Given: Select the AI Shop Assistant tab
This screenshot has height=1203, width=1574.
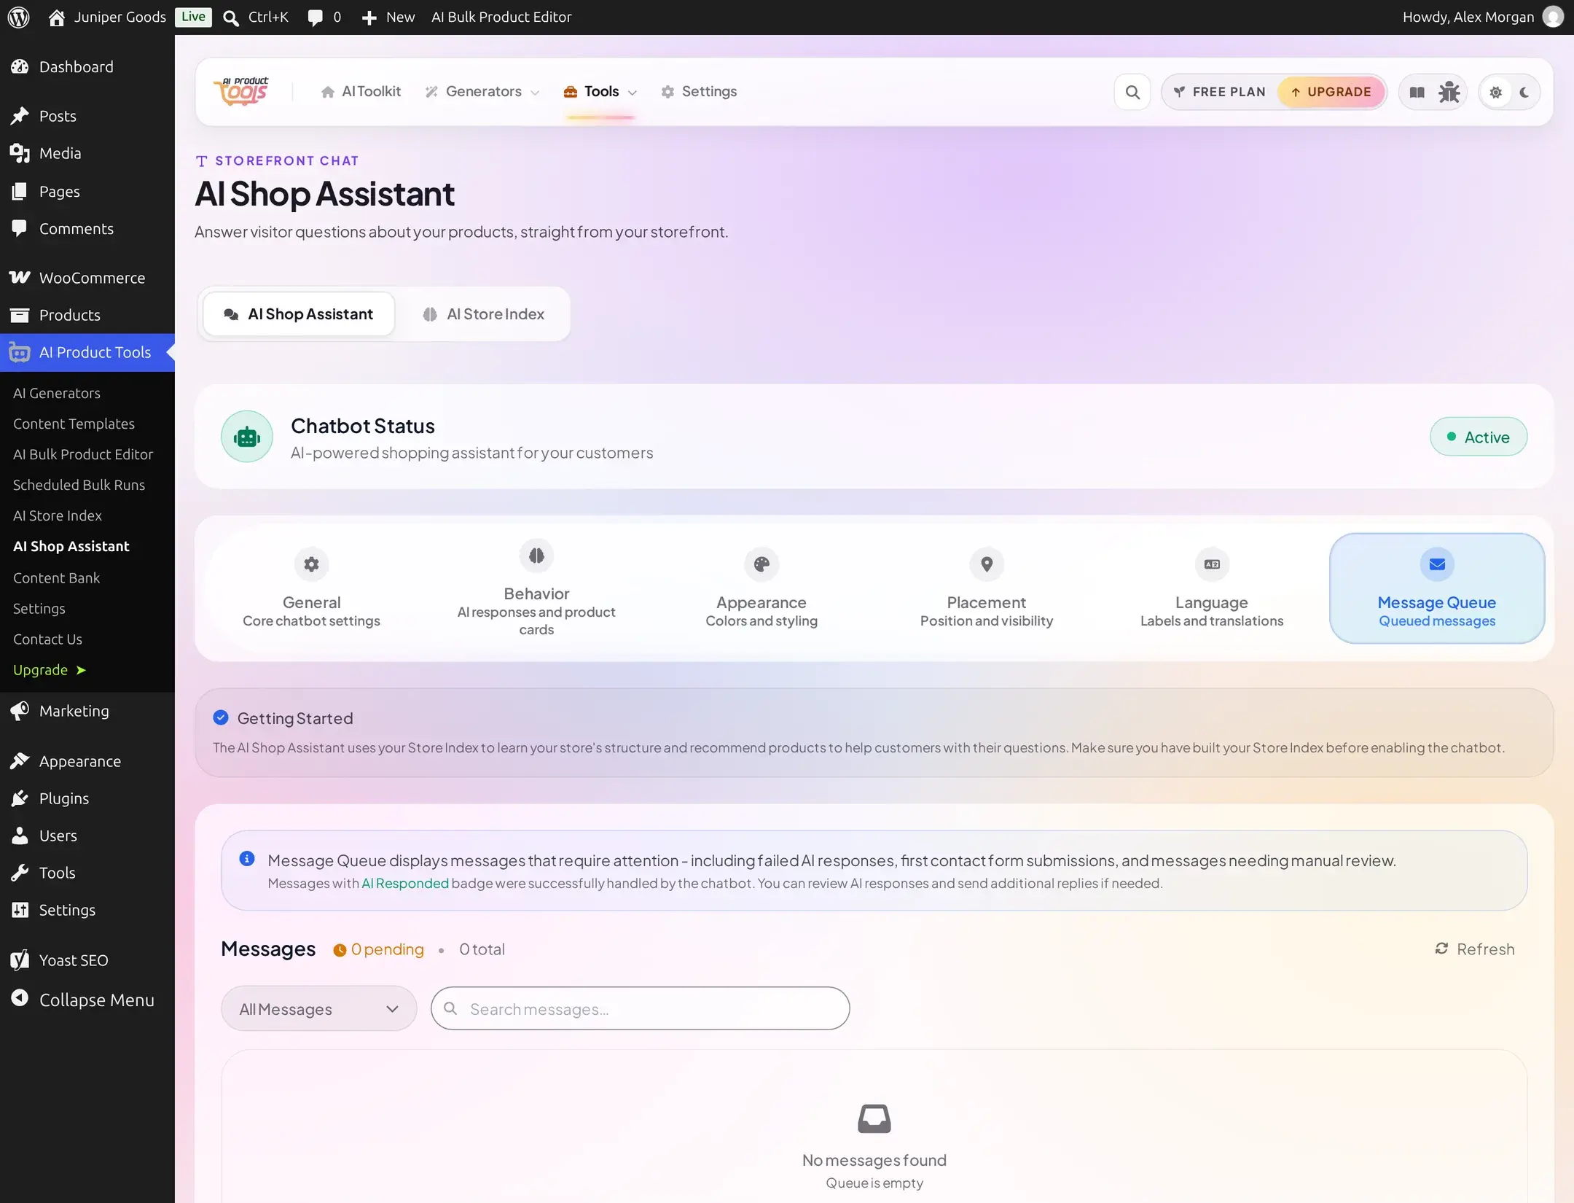Looking at the screenshot, I should coord(299,314).
